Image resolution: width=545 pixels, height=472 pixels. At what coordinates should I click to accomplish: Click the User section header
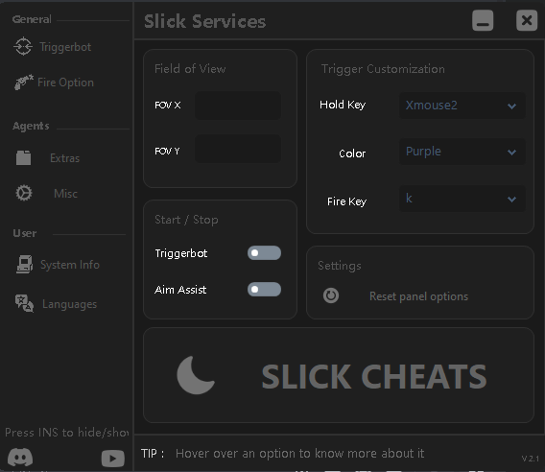24,233
